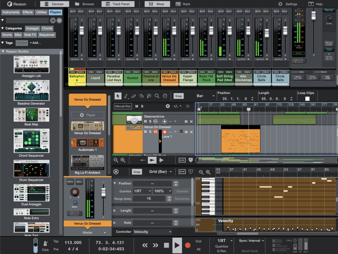Click the + Add... tag button
Image resolution: width=338 pixels, height=254 pixels.
coord(35,43)
